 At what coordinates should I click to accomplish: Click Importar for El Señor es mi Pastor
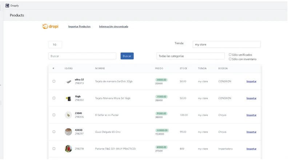click(x=251, y=115)
